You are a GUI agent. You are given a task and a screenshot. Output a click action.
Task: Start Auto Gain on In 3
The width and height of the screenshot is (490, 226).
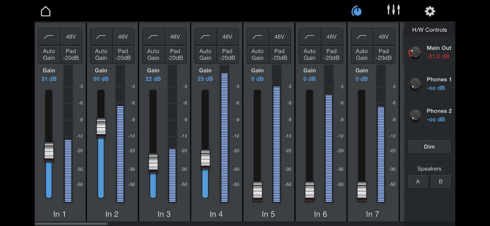click(x=153, y=54)
